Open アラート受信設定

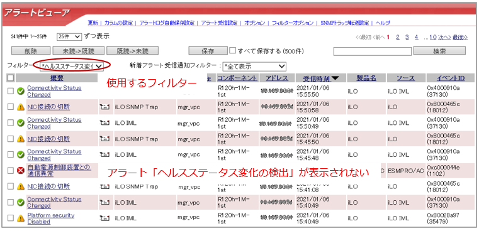point(219,23)
